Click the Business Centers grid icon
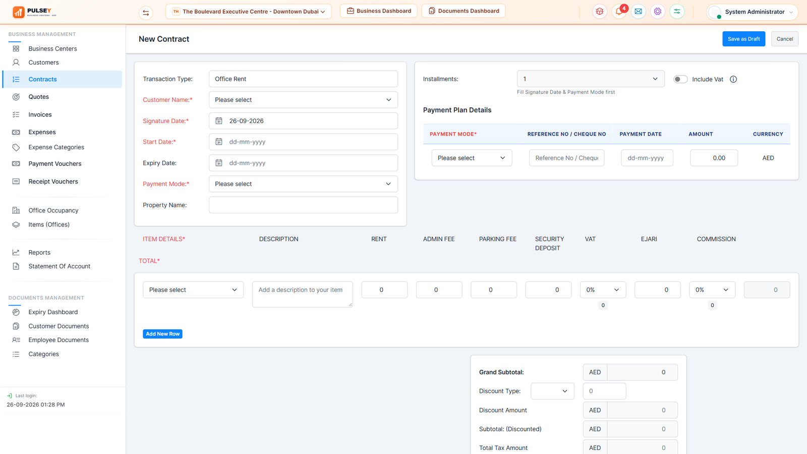The height and width of the screenshot is (454, 807). (x=16, y=48)
